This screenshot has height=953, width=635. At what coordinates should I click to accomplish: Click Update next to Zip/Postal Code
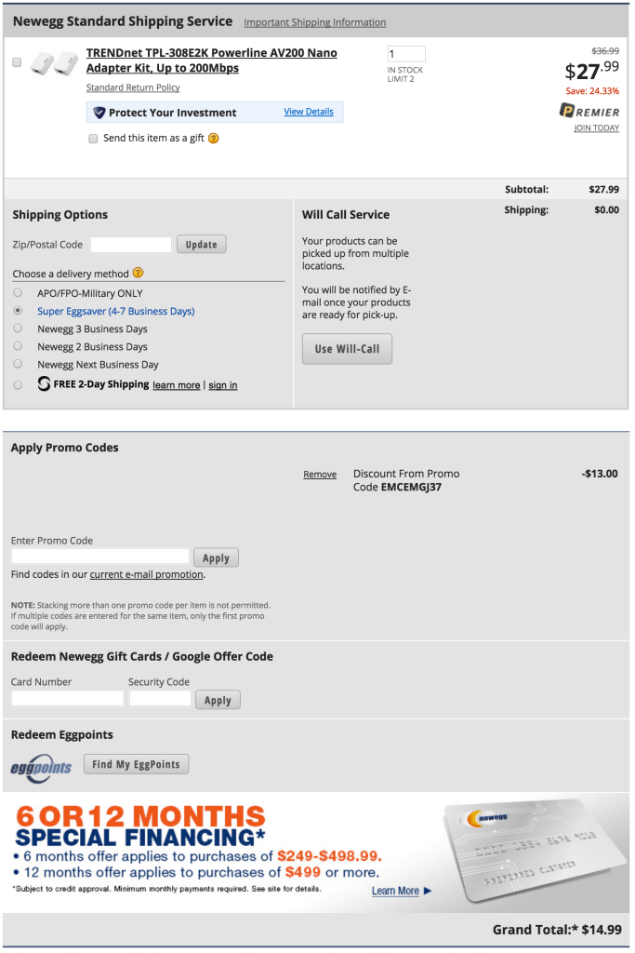tap(201, 245)
